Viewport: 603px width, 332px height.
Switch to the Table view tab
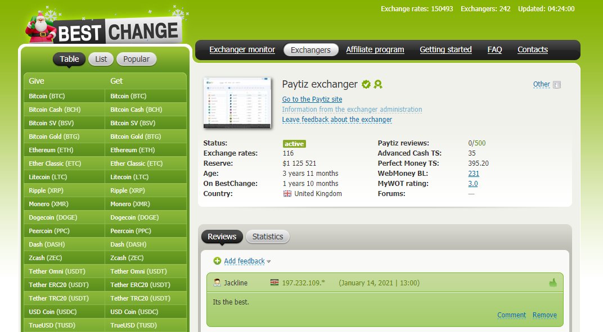coord(69,59)
